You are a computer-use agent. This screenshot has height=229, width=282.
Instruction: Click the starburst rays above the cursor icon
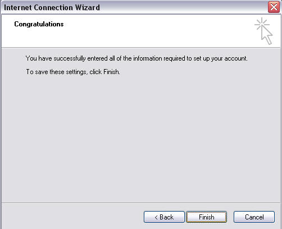pyautogui.click(x=262, y=23)
